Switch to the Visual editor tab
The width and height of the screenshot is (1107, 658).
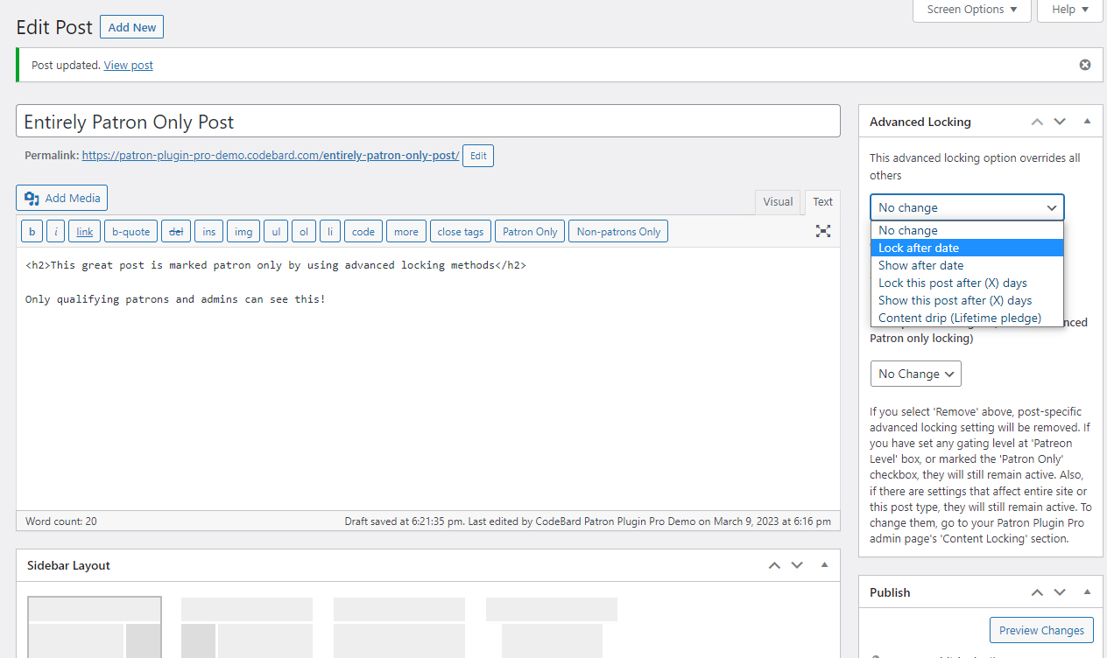[778, 202]
